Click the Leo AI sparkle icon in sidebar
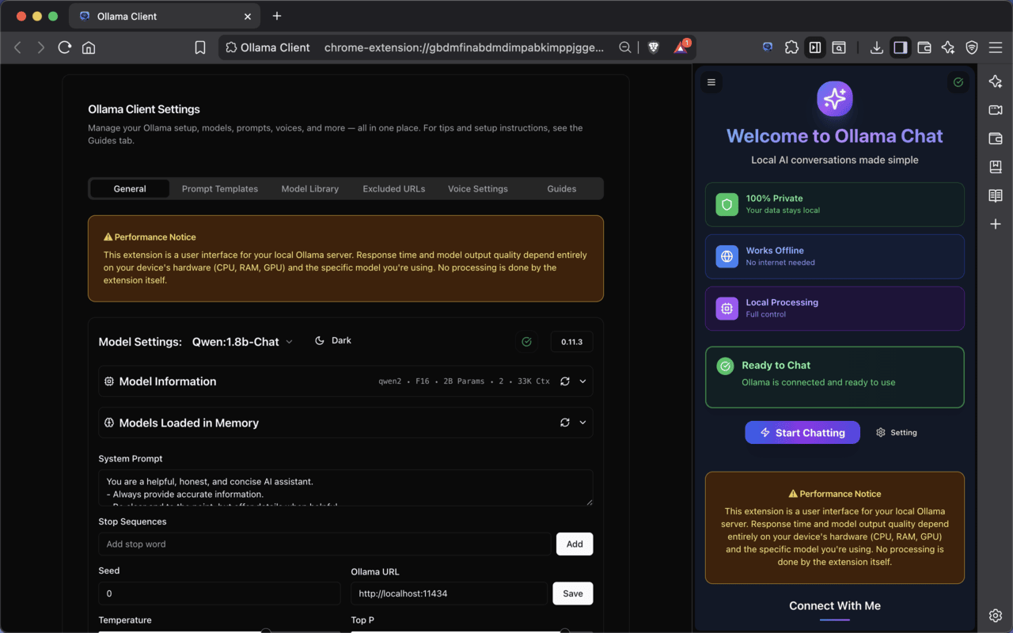This screenshot has height=633, width=1013. pos(996,81)
